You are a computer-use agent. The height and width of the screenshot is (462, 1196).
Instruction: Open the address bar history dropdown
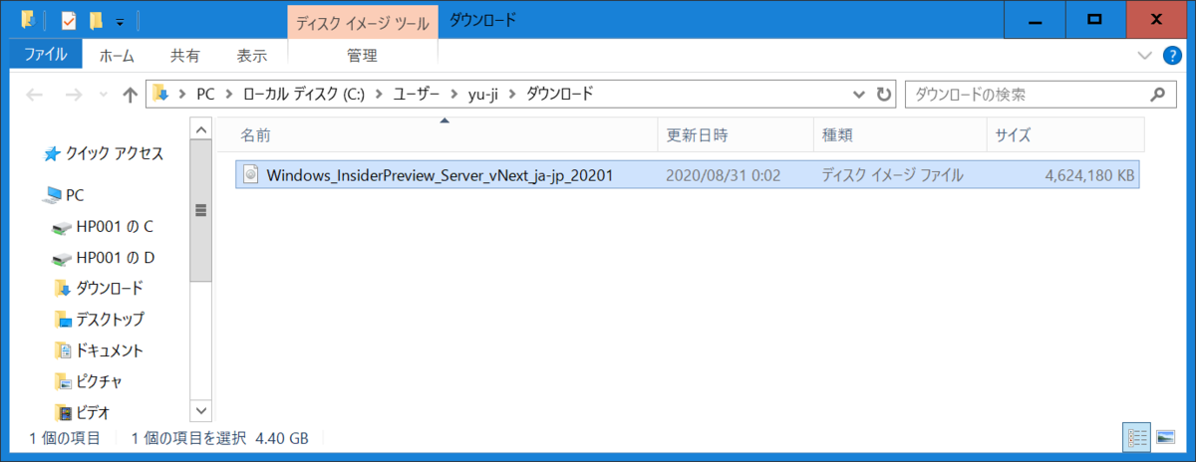[860, 95]
